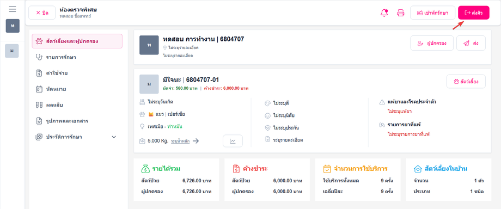Screen dimensions: 501x209
Task: Click the notification bell icon
Action: coord(384,13)
